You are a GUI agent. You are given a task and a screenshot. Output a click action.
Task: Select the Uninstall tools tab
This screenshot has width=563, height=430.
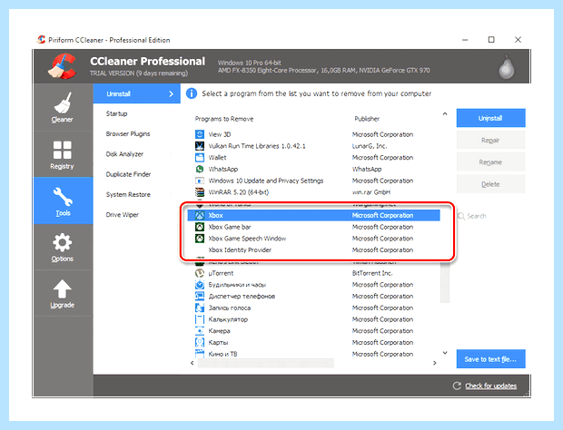click(137, 93)
